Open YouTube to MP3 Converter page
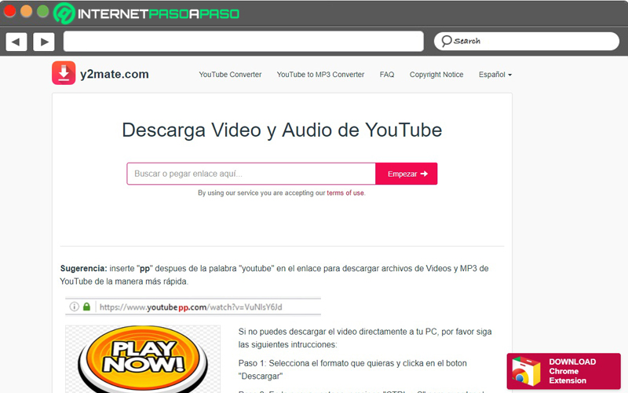The height and width of the screenshot is (393, 628). click(320, 75)
